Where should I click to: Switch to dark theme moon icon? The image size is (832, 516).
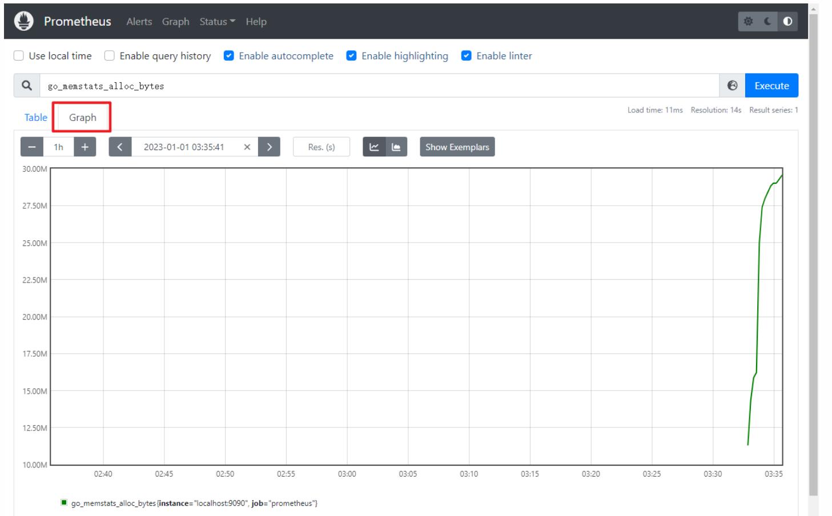coord(767,22)
